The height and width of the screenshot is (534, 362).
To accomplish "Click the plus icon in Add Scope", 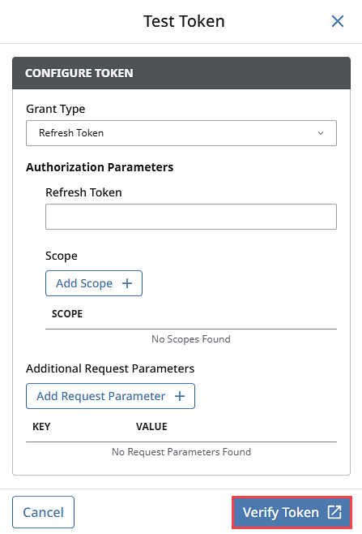I will pos(127,283).
